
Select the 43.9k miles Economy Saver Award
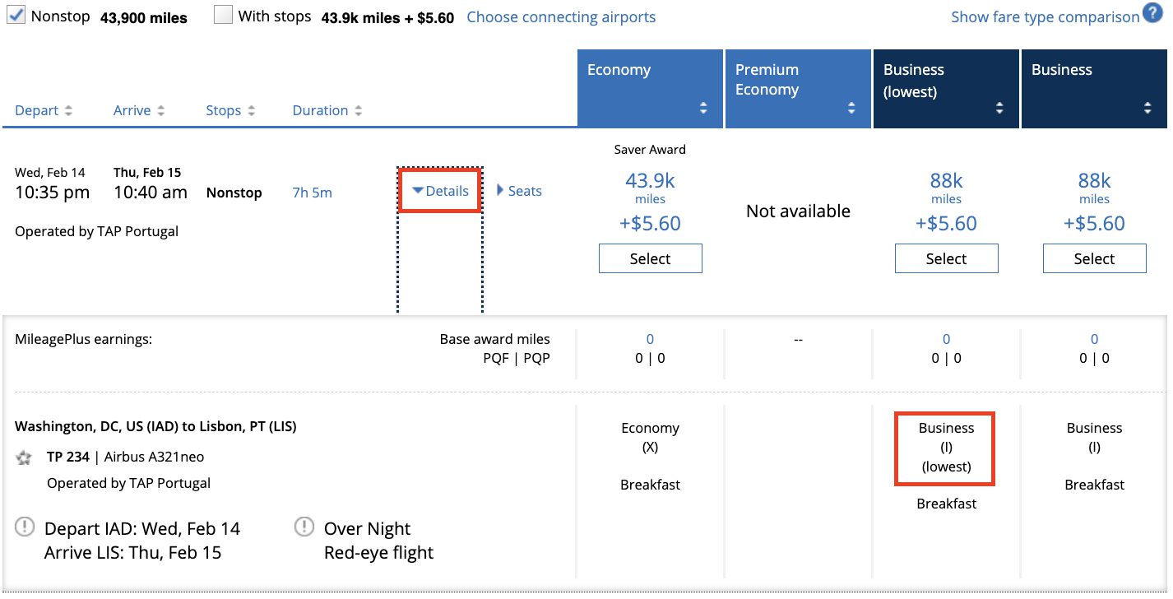click(x=650, y=258)
